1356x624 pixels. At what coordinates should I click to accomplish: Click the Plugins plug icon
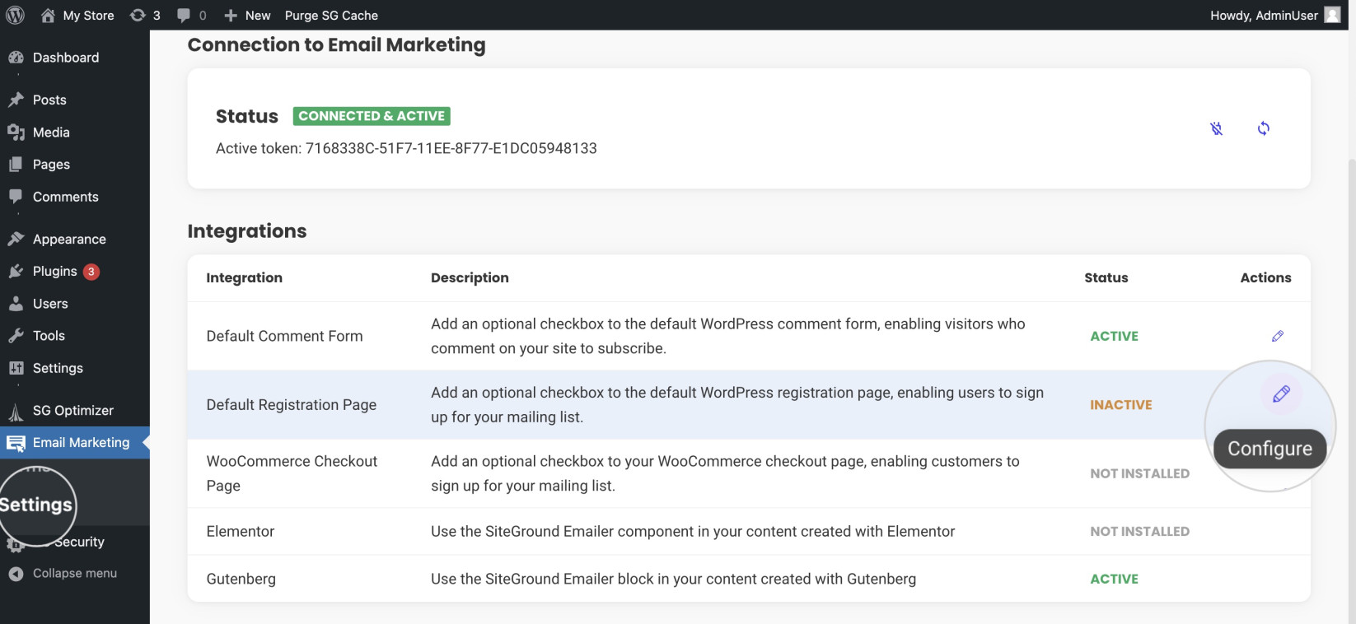click(16, 272)
